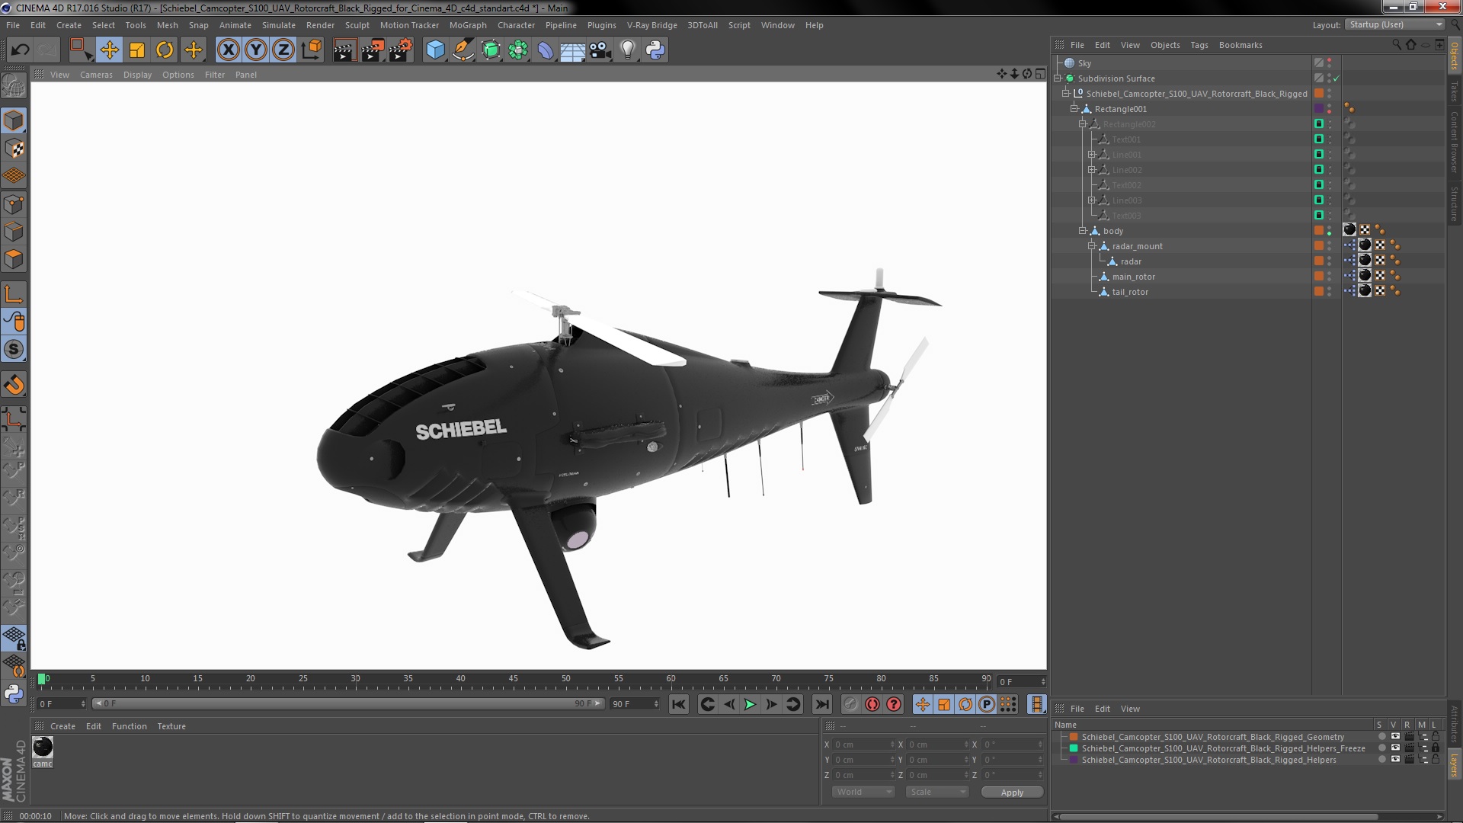Image resolution: width=1463 pixels, height=823 pixels.
Task: Open the Layout dropdown Startup (User)
Action: (x=1394, y=24)
